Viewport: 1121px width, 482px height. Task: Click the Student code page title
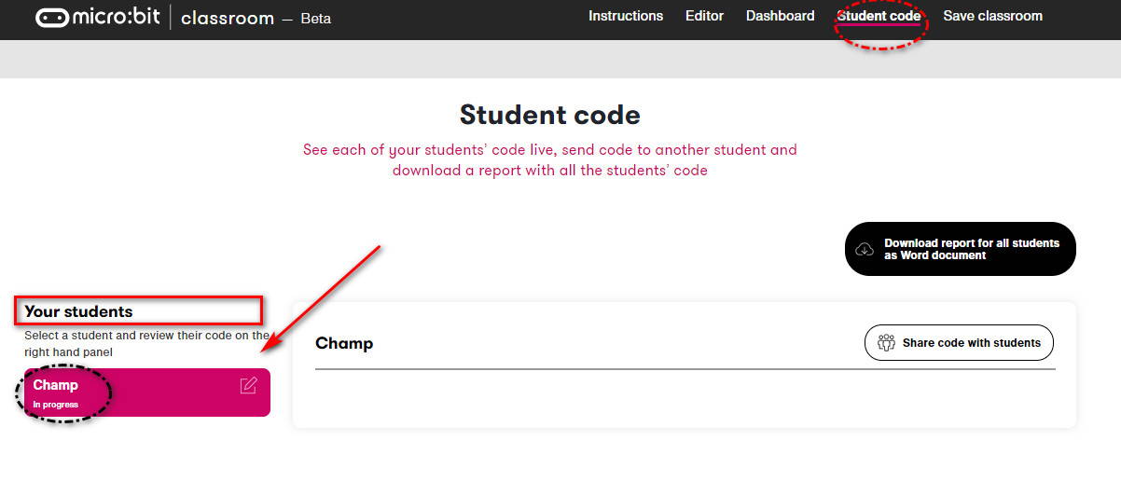click(550, 115)
